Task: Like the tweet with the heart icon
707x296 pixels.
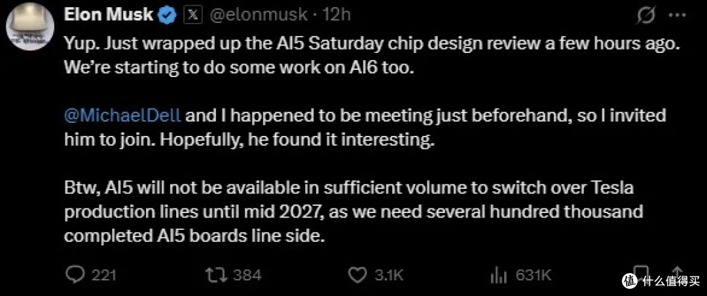Action: pyautogui.click(x=359, y=275)
